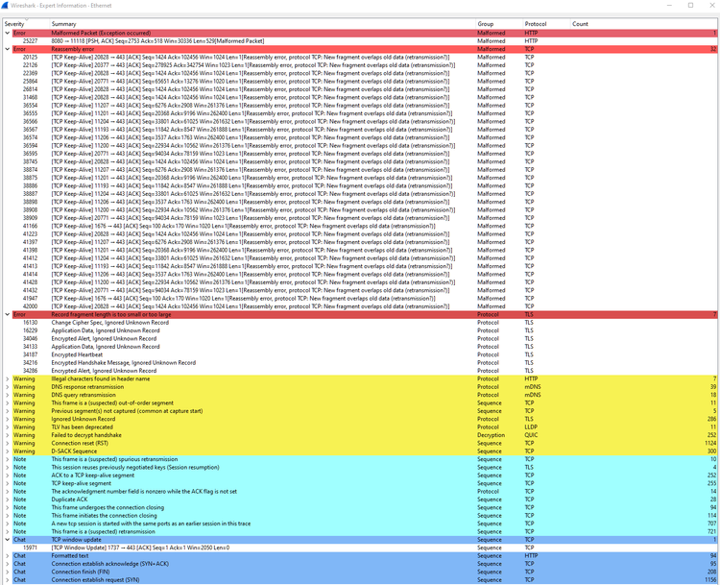This screenshot has height=585, width=720.
Task: Sort by the Summary column header
Action: pyautogui.click(x=262, y=24)
